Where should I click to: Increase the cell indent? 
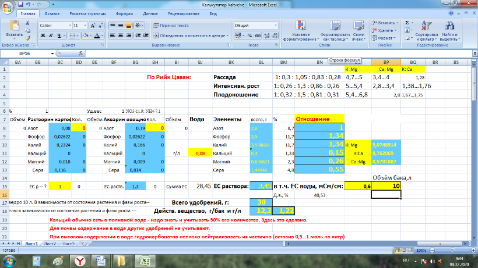146,35
